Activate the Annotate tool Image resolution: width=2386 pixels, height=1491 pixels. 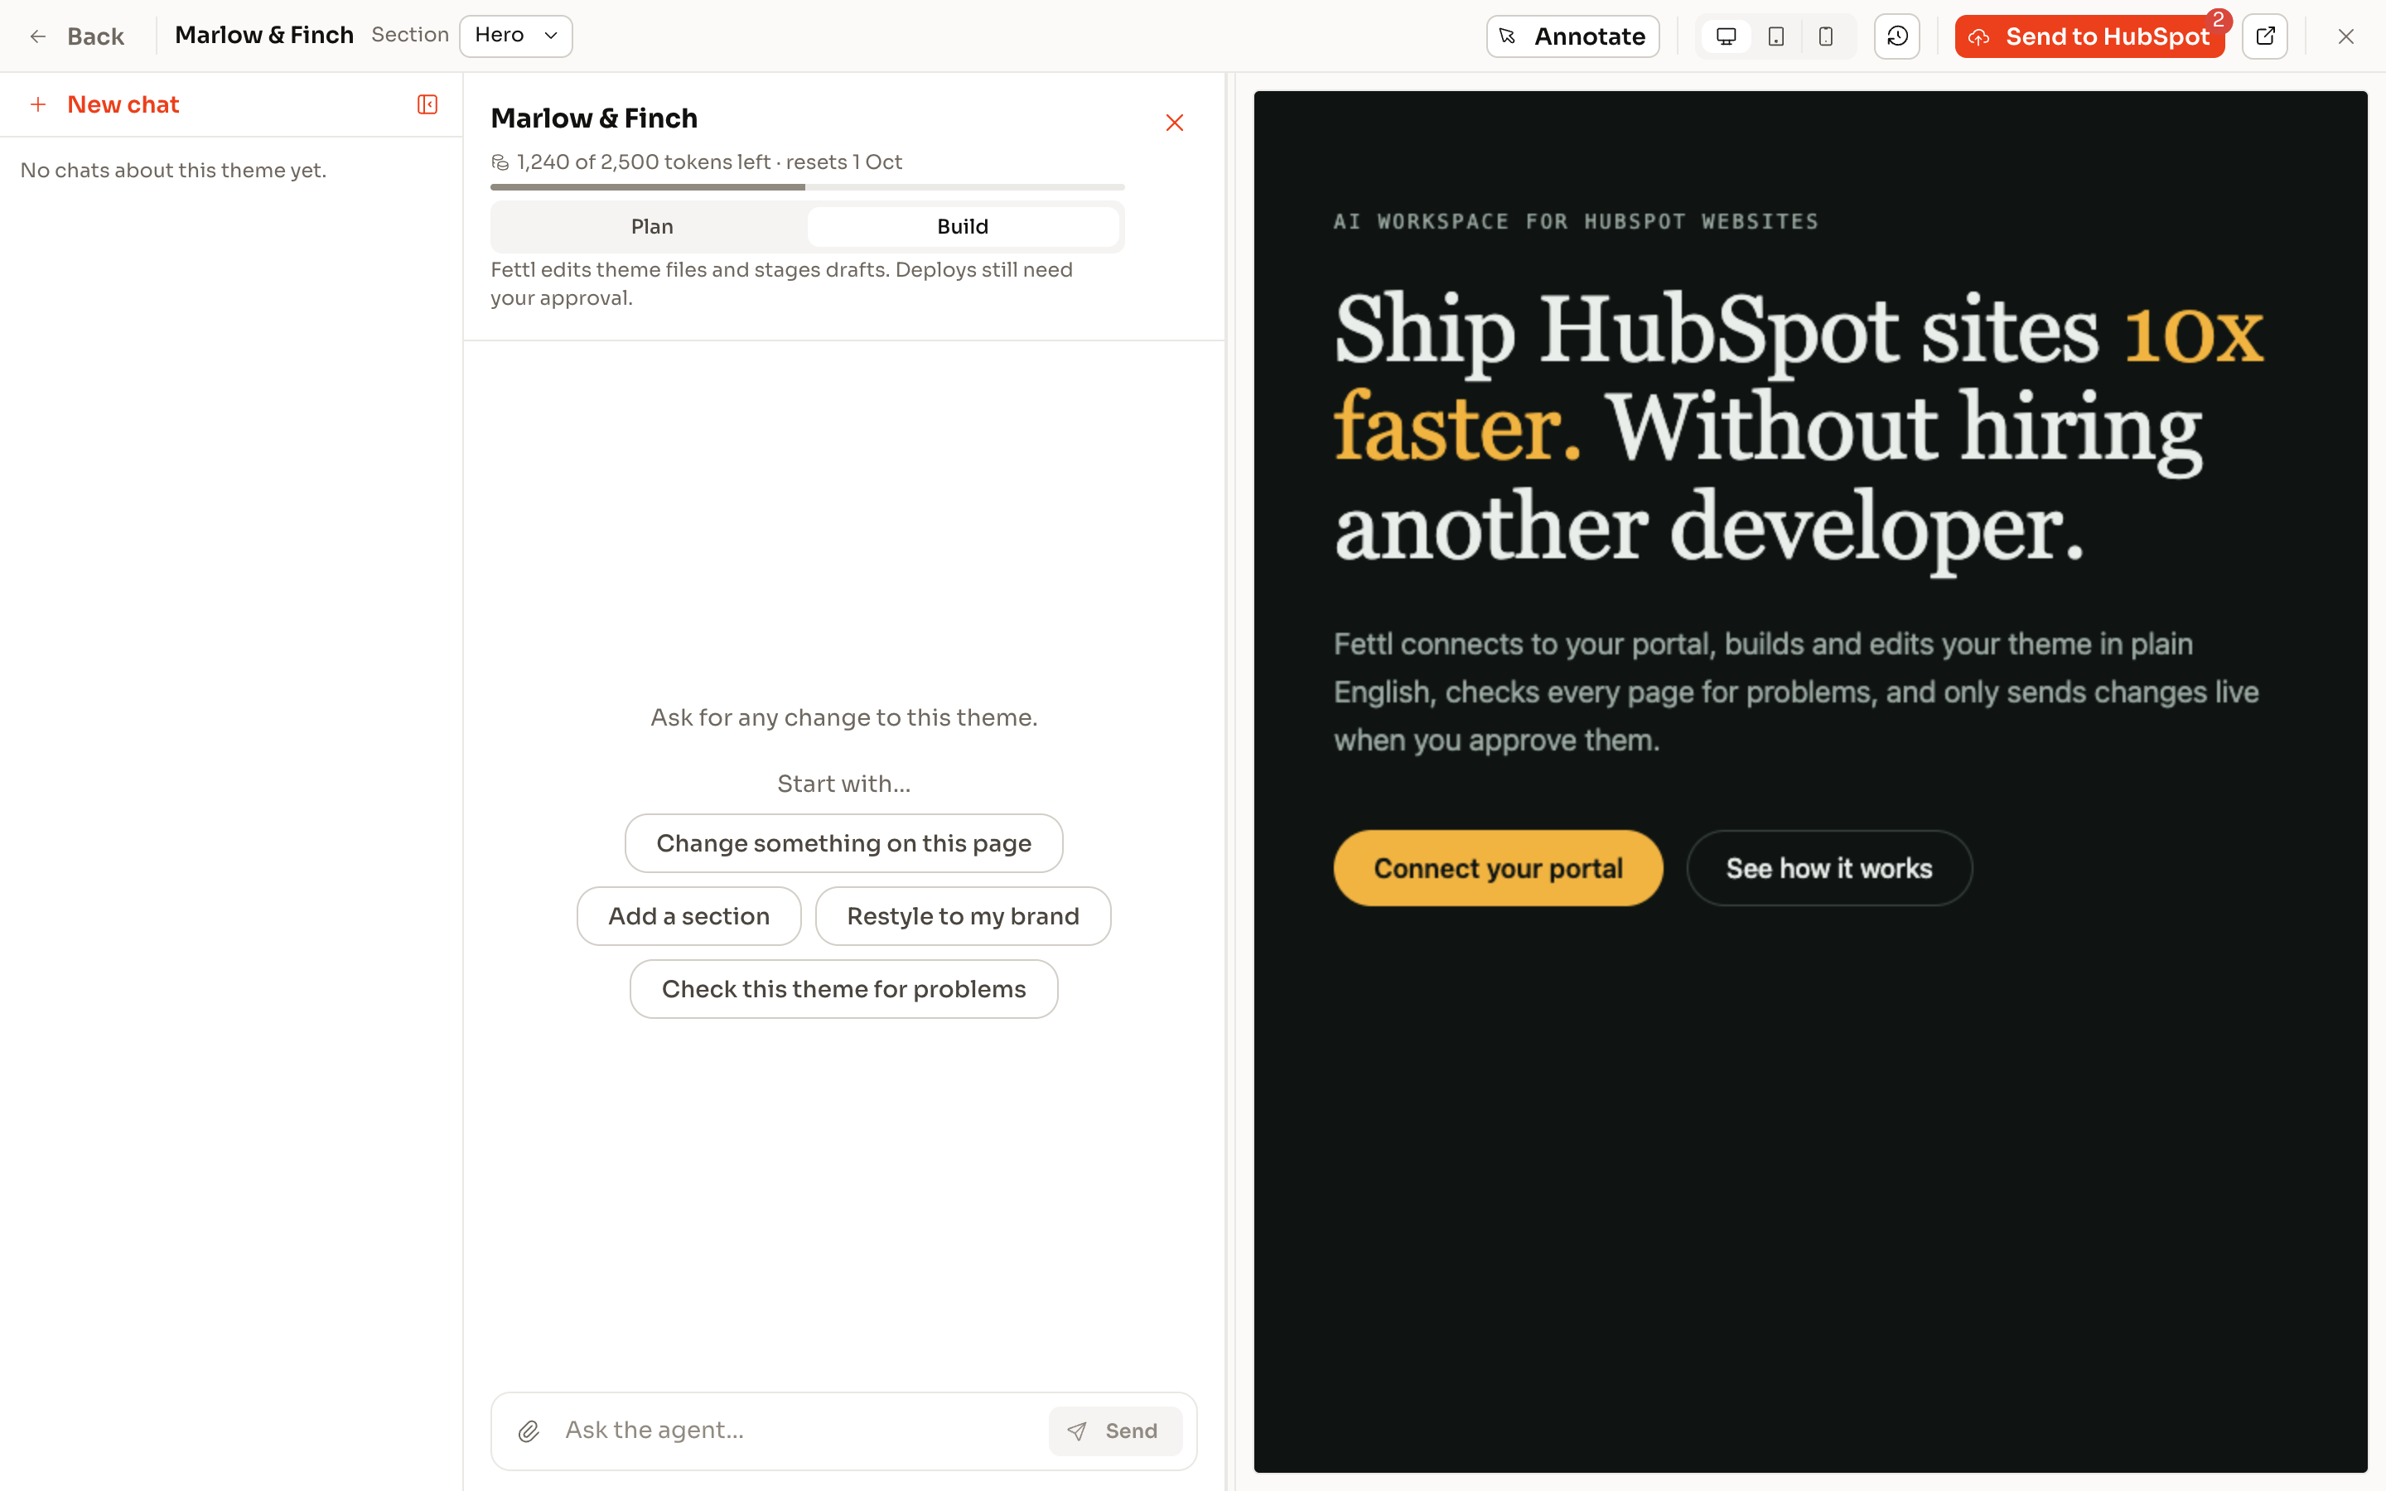pos(1572,36)
